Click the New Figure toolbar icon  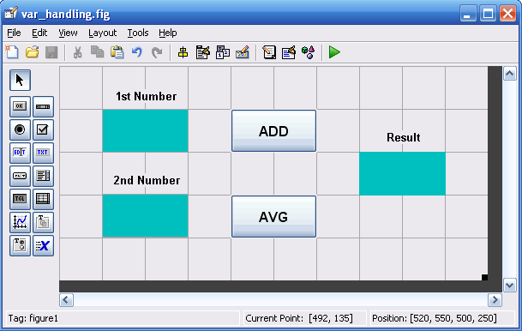[12, 52]
